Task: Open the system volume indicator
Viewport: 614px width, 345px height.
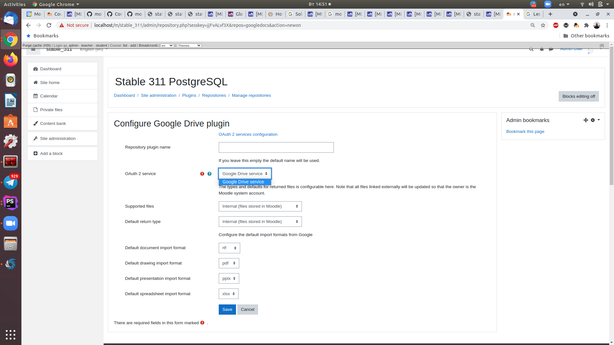Action: point(591,4)
